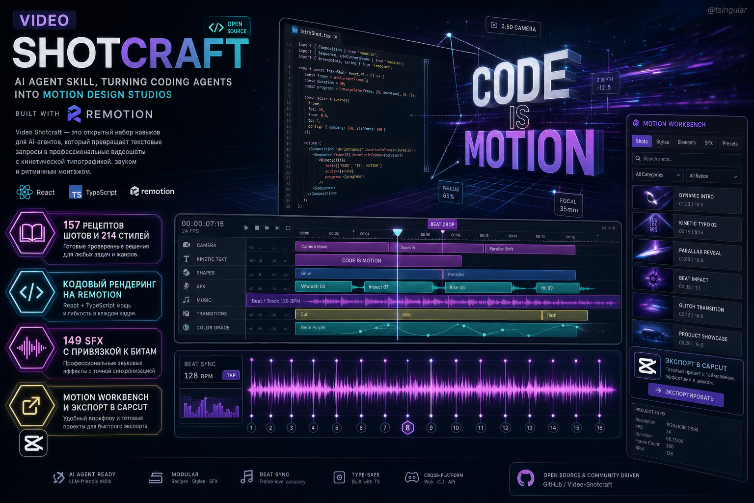Click the MUSIC track note icon

(187, 300)
